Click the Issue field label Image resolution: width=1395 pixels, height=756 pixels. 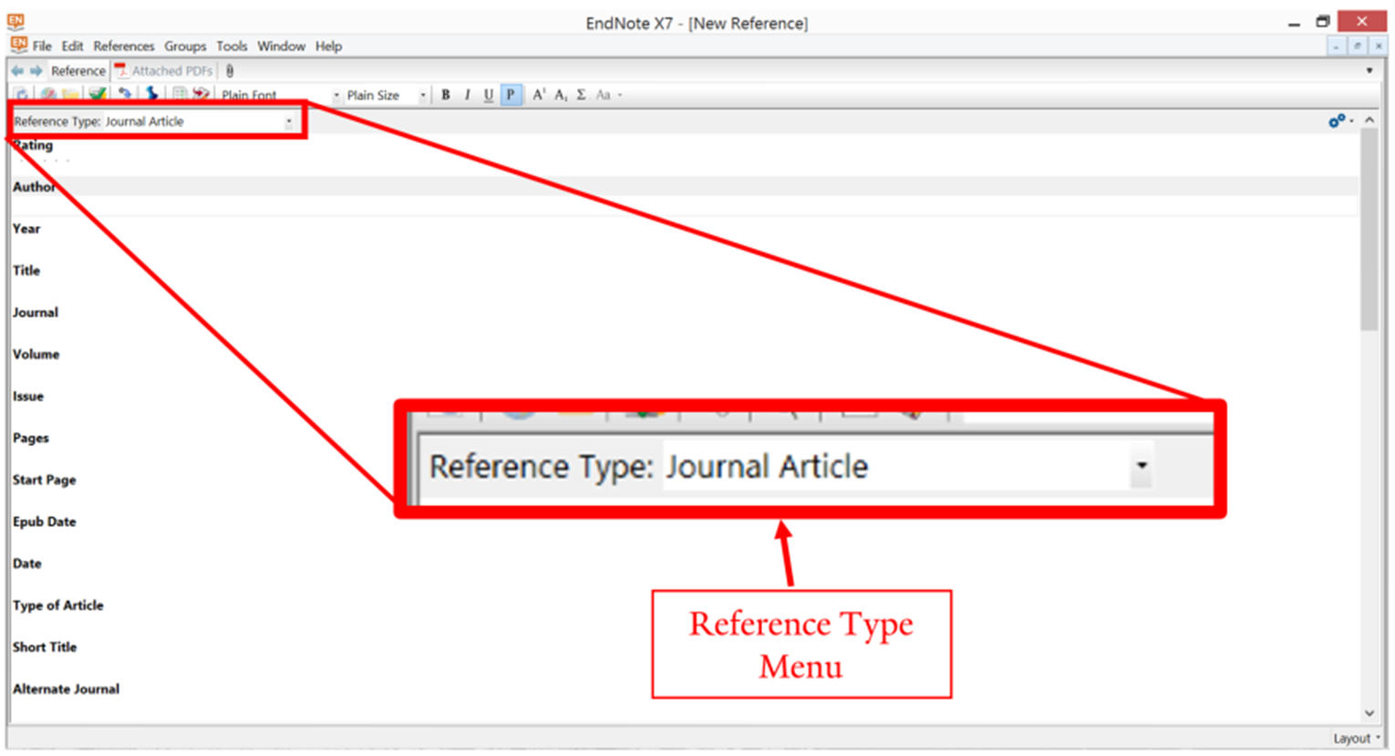coord(28,397)
